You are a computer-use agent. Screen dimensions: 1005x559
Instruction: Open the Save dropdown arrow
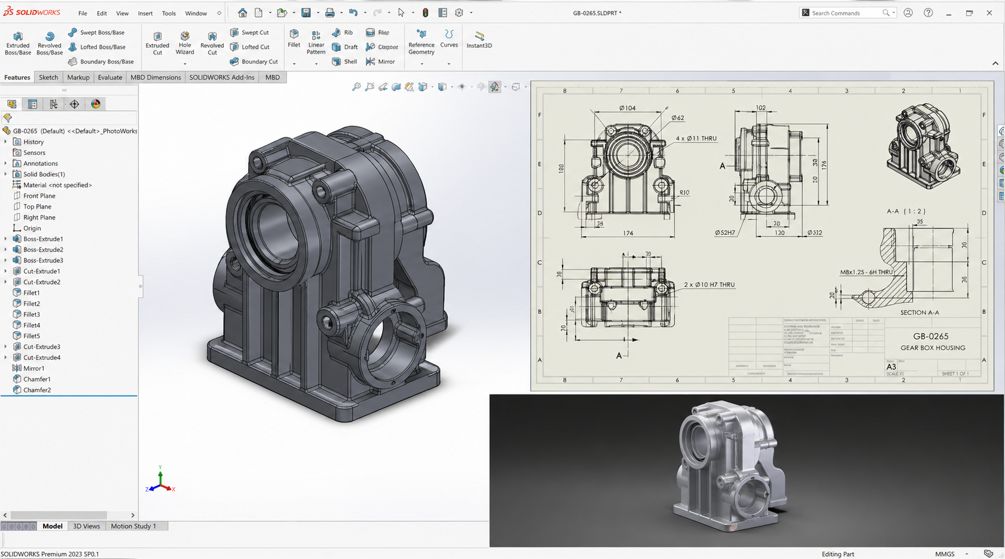[317, 13]
